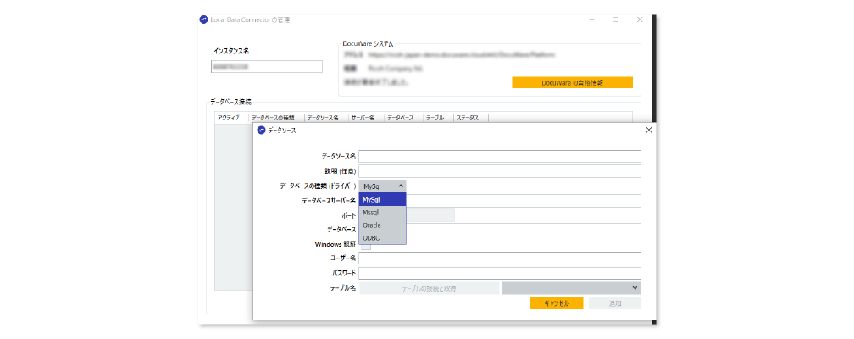Viewport: 854px width, 339px height.
Task: Close the データソース dialog
Action: coord(649,130)
